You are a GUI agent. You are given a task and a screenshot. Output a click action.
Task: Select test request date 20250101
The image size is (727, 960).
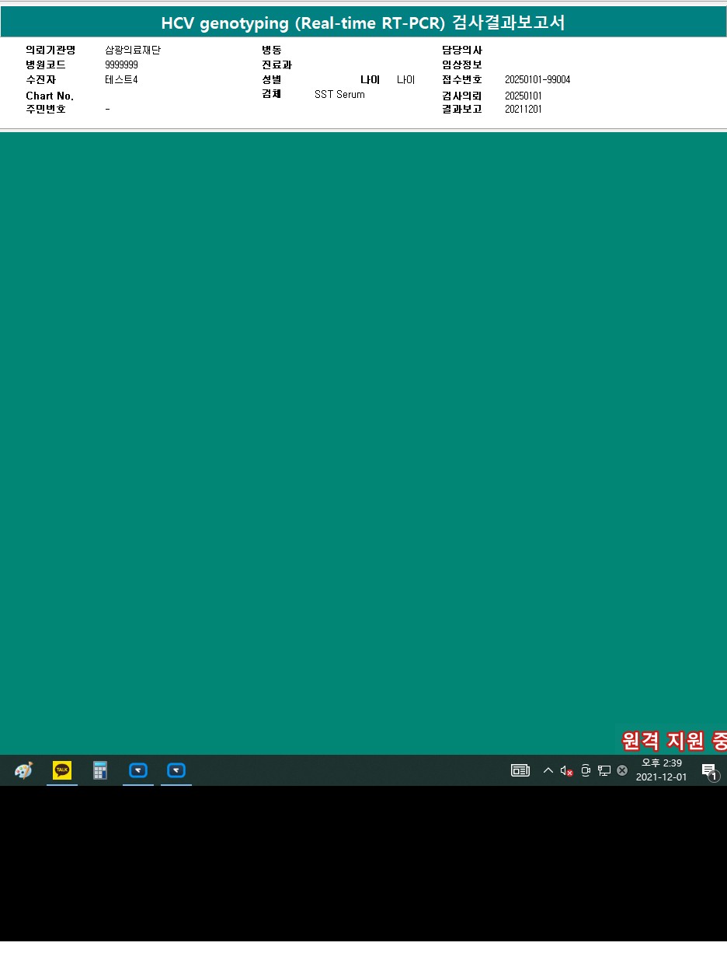[524, 96]
